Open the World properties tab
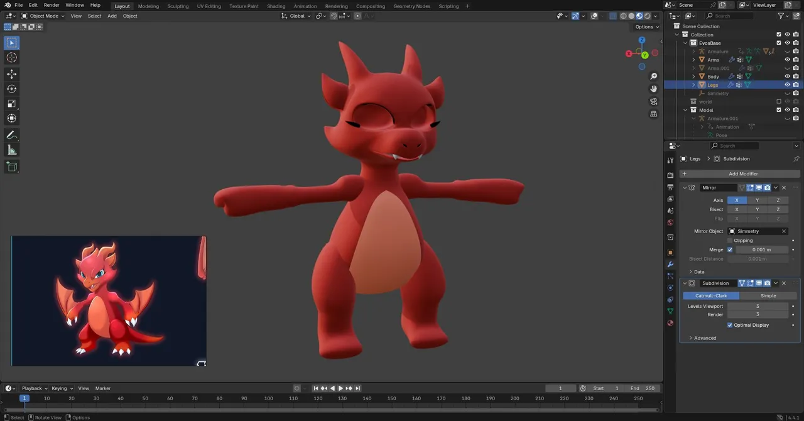 tap(670, 222)
